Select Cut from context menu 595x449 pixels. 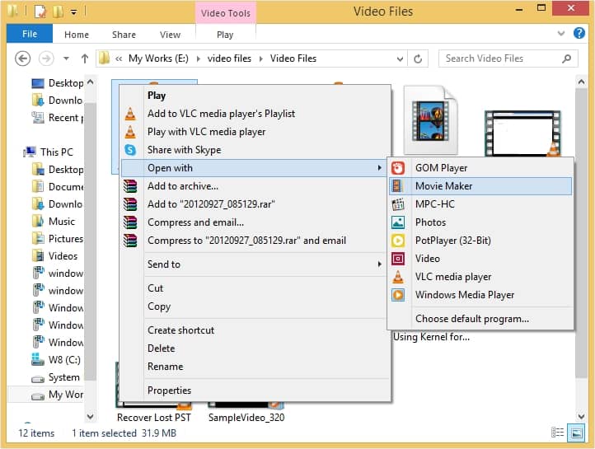[155, 288]
